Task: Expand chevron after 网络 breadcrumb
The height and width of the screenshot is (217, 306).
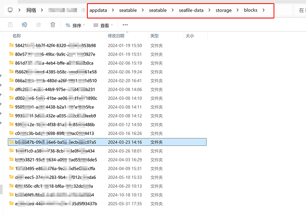Action: pyautogui.click(x=42, y=10)
